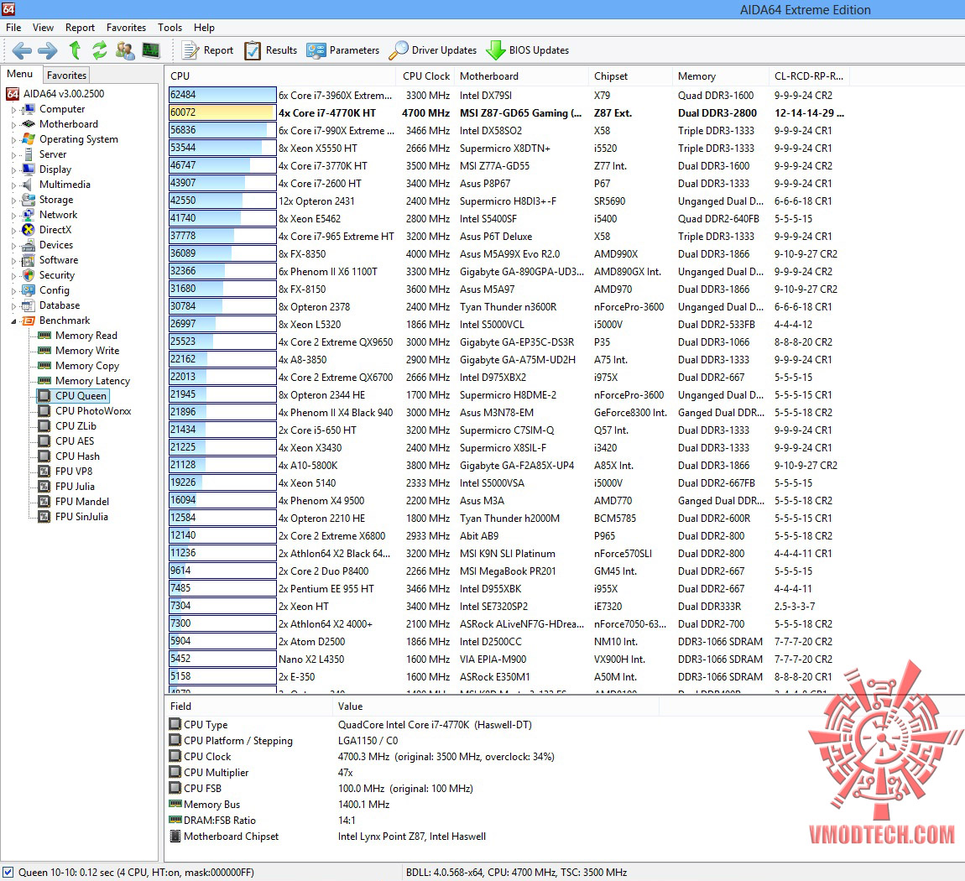Image resolution: width=965 pixels, height=881 pixels.
Task: Select the Storage tree node
Action: coord(56,200)
